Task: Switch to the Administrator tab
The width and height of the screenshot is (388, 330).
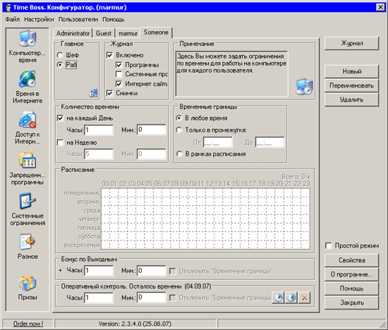Action: (73, 33)
